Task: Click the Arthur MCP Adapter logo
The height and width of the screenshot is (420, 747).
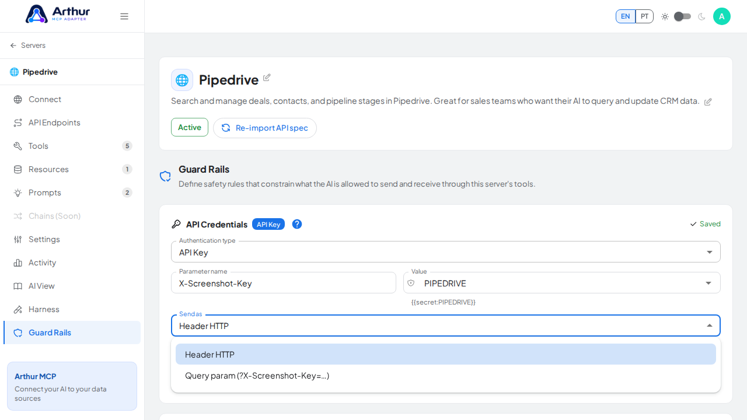Action: point(58,14)
